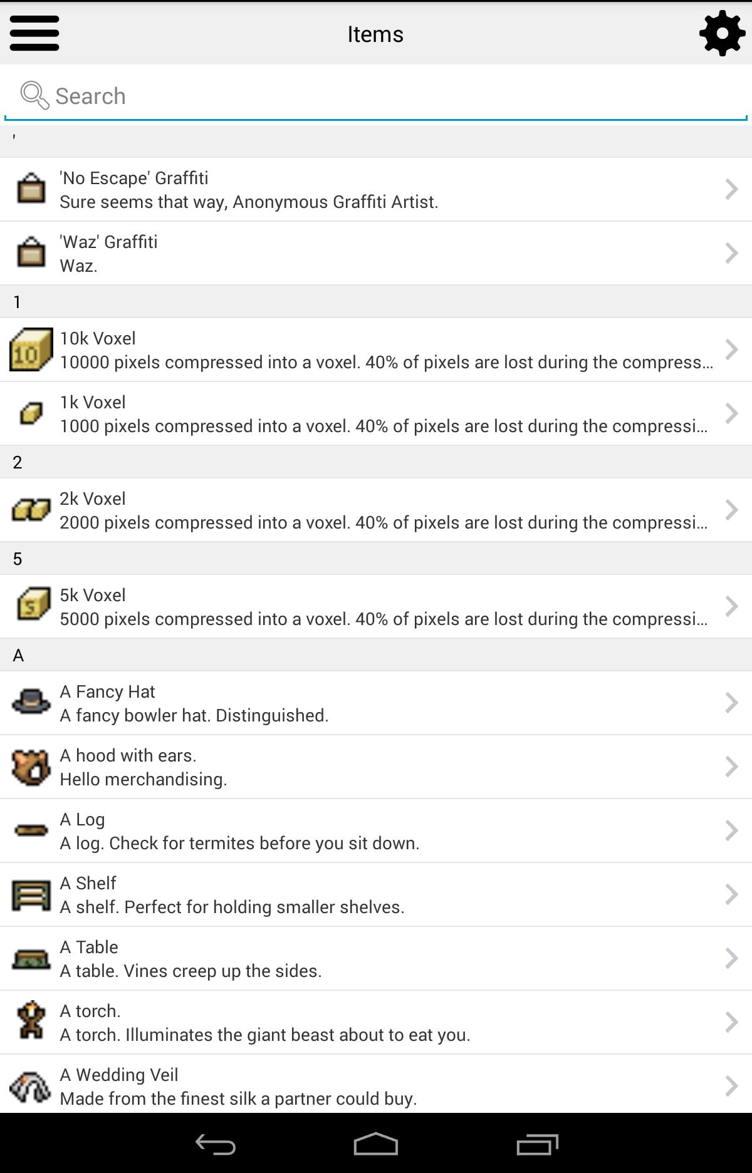Expand details for A Log
This screenshot has width=752, height=1173.
(732, 830)
